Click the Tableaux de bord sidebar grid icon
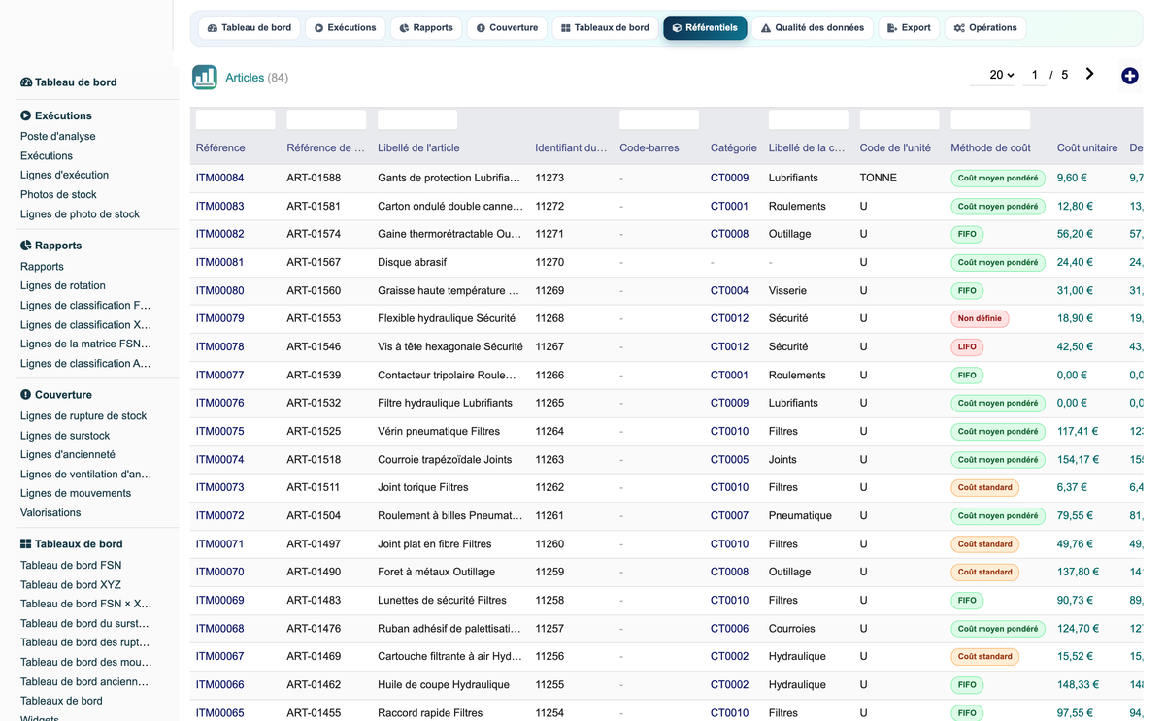Image resolution: width=1165 pixels, height=721 pixels. (26, 544)
